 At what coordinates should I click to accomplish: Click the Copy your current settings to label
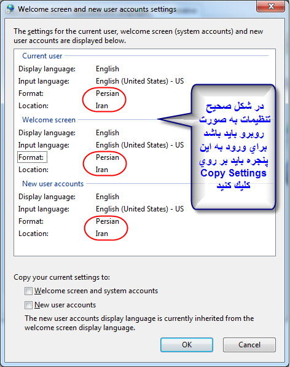point(61,277)
